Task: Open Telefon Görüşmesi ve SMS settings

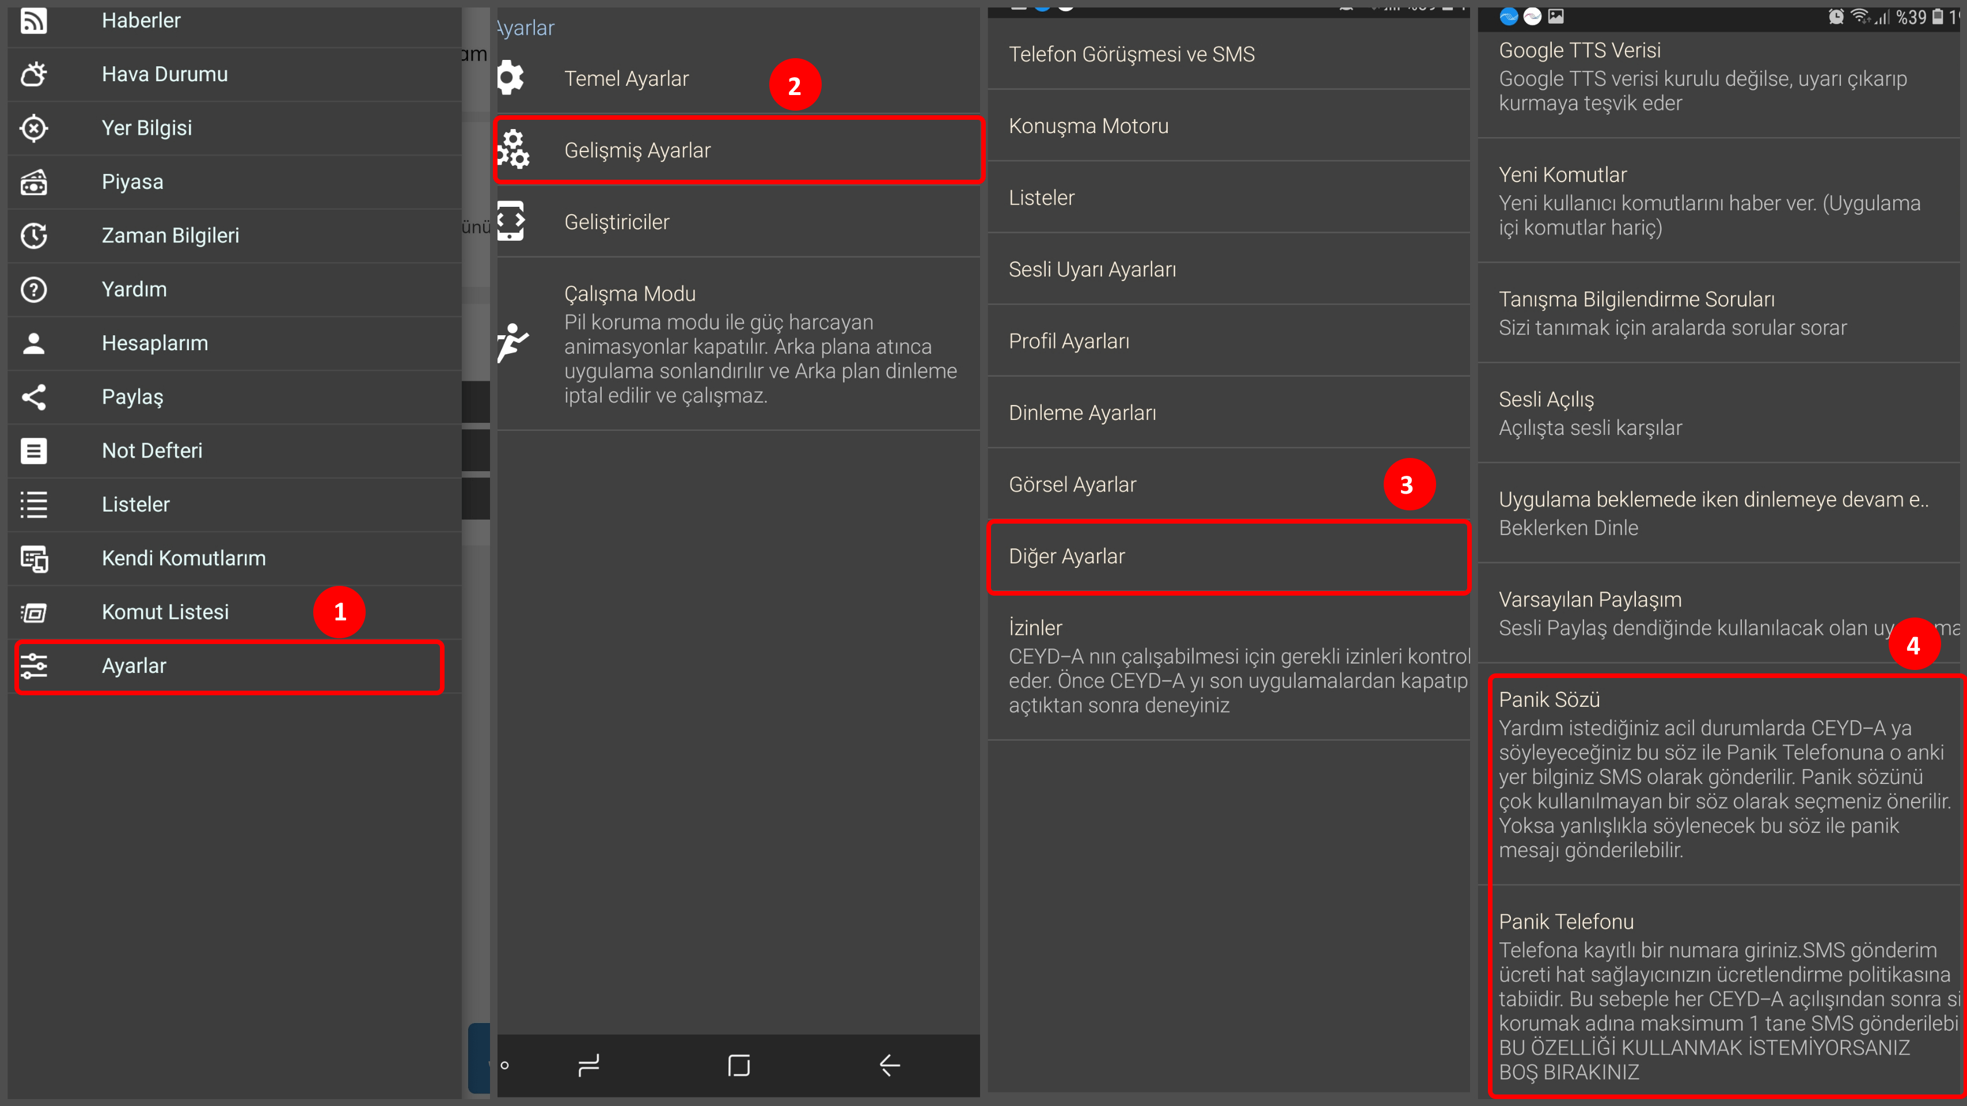Action: coord(1229,54)
